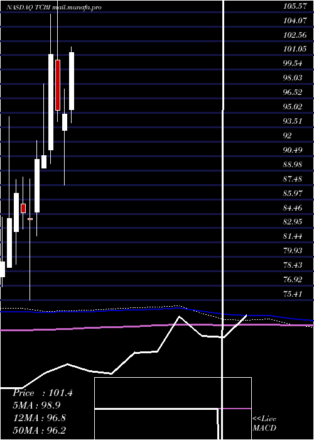Select the 85.97 price axis label
The image size is (314, 440).
(293, 194)
